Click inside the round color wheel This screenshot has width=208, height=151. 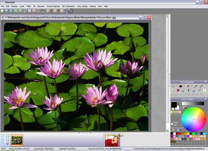point(194,119)
